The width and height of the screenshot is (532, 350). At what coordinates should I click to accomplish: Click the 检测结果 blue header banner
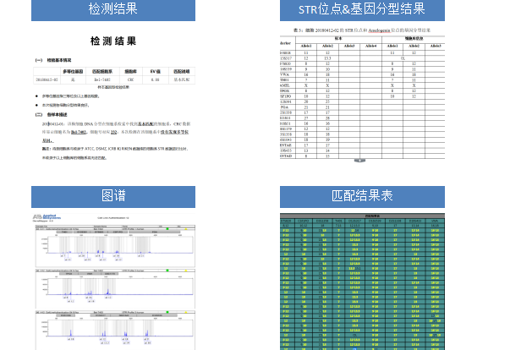coord(112,9)
